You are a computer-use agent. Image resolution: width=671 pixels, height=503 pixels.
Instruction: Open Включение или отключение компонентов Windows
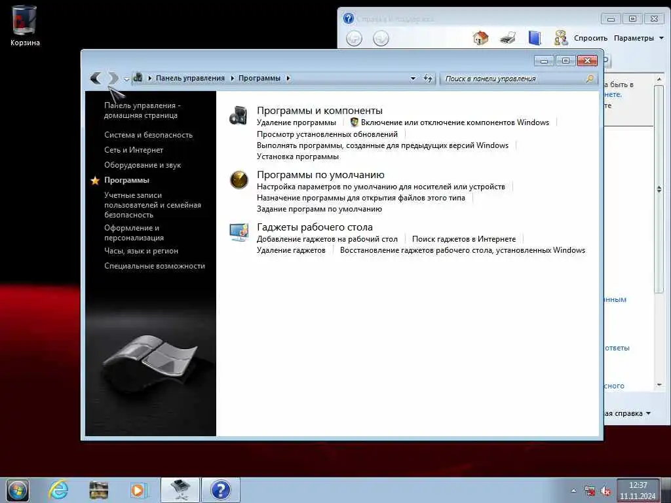click(x=455, y=122)
